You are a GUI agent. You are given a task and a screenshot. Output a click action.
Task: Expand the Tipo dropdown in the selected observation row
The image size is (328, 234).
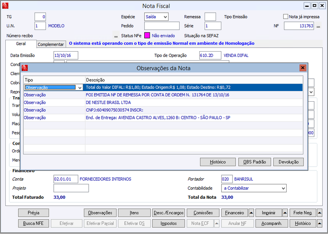click(x=80, y=88)
